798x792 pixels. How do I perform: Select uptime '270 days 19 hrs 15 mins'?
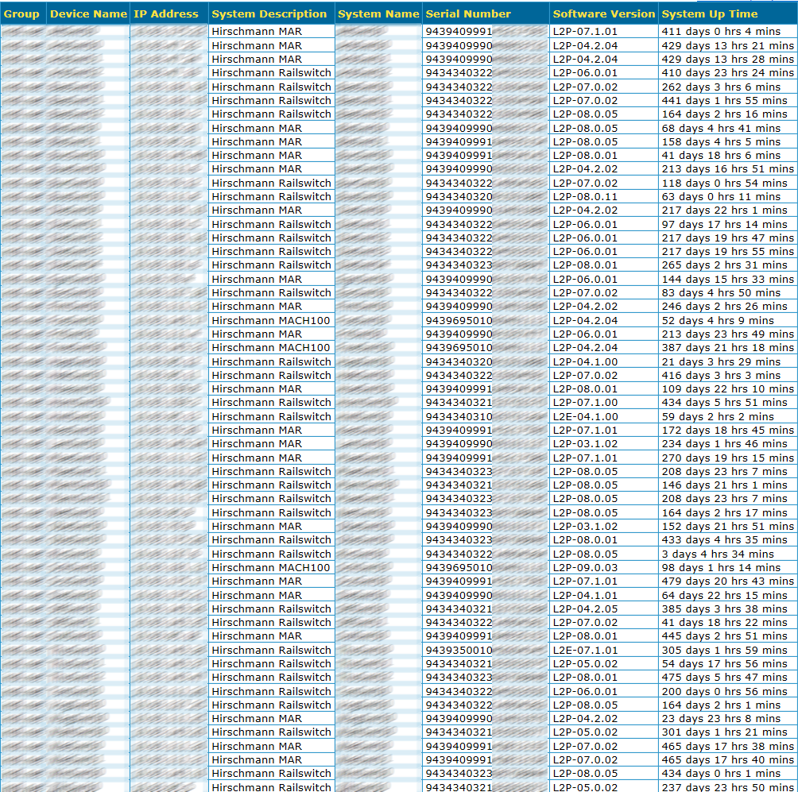point(727,458)
